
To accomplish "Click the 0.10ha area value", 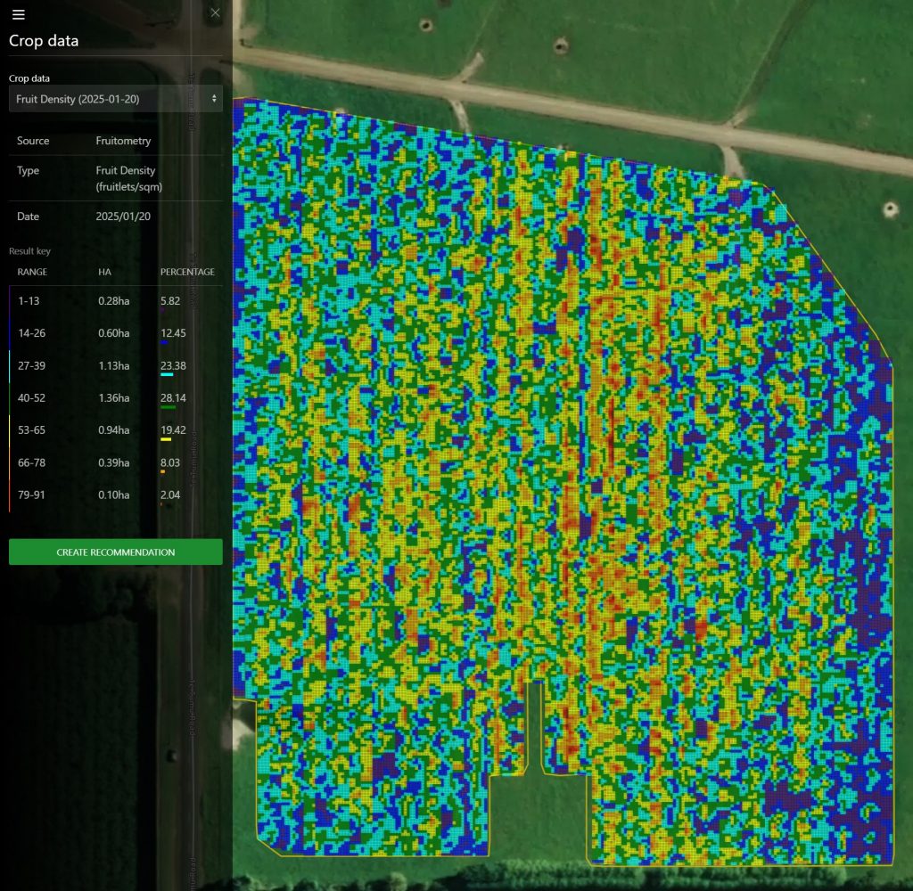I will (113, 495).
